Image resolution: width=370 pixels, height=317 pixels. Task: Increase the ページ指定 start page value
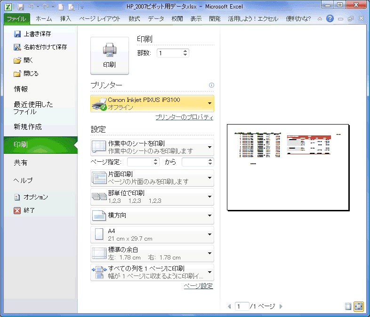click(x=156, y=160)
